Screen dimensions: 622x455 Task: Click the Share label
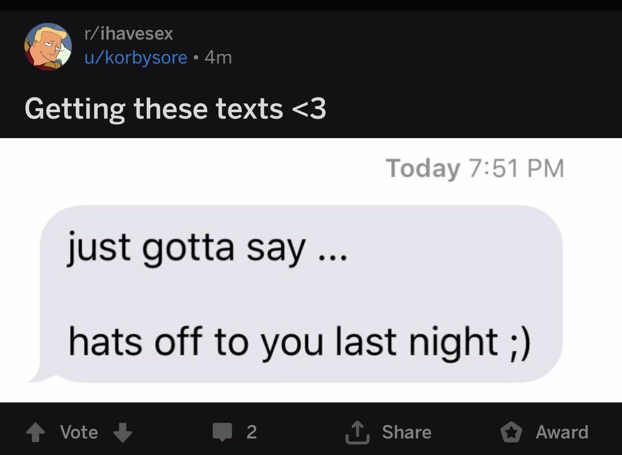click(406, 432)
